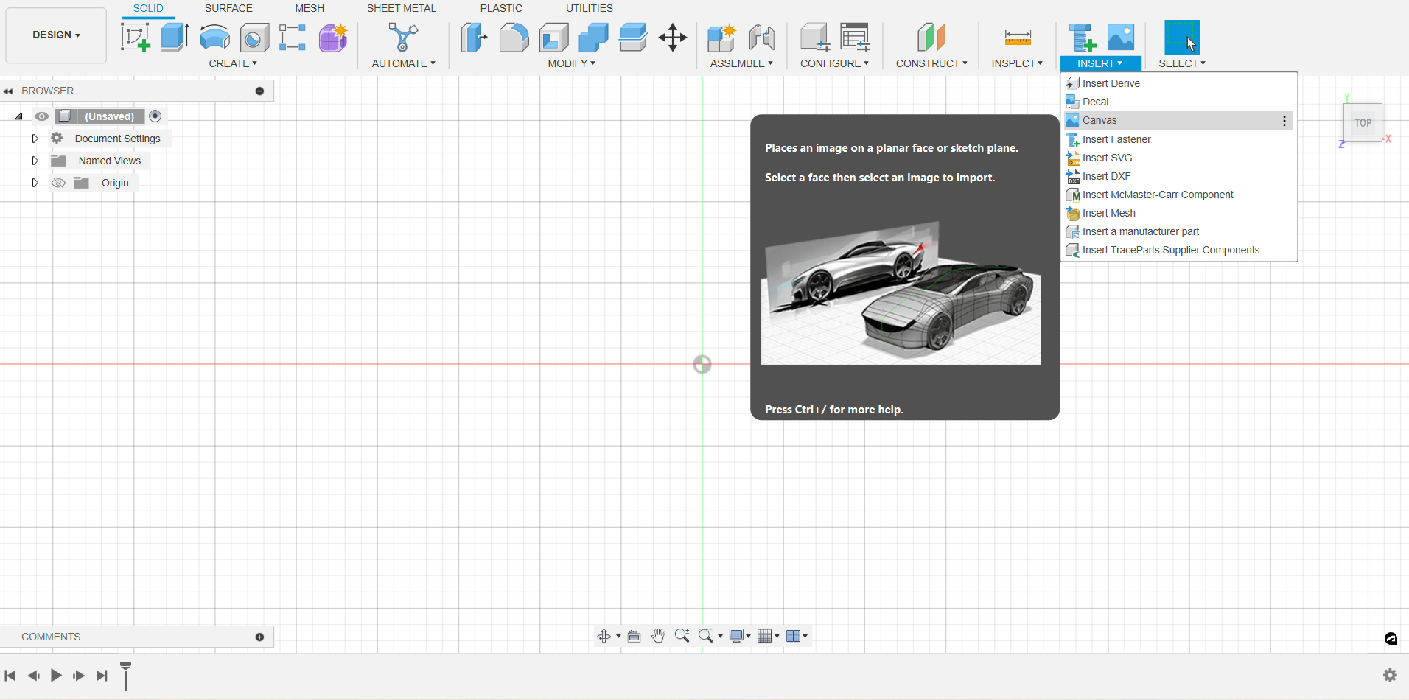Expand the Named Views folder
Viewport: 1409px width, 700px height.
click(x=35, y=161)
